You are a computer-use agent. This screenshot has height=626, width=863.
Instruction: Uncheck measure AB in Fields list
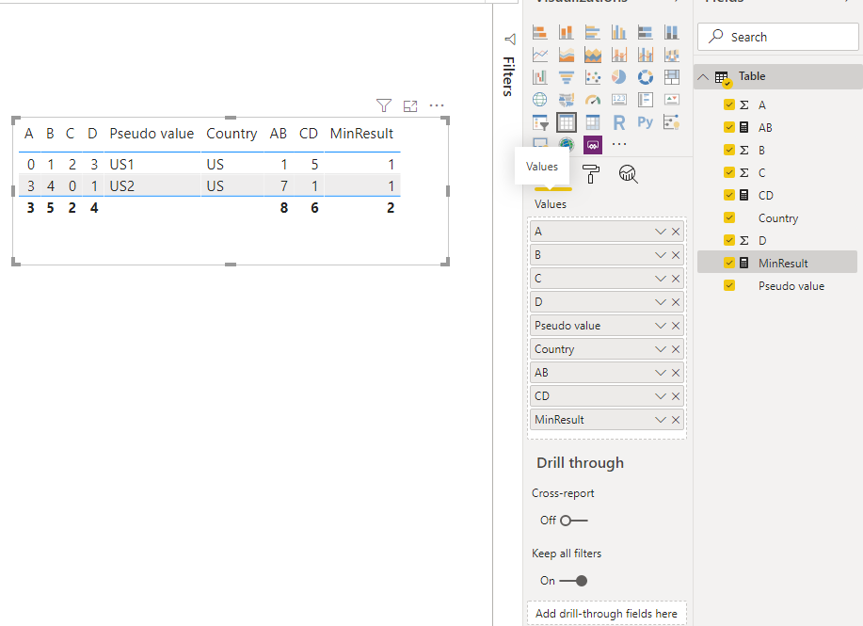coord(729,127)
